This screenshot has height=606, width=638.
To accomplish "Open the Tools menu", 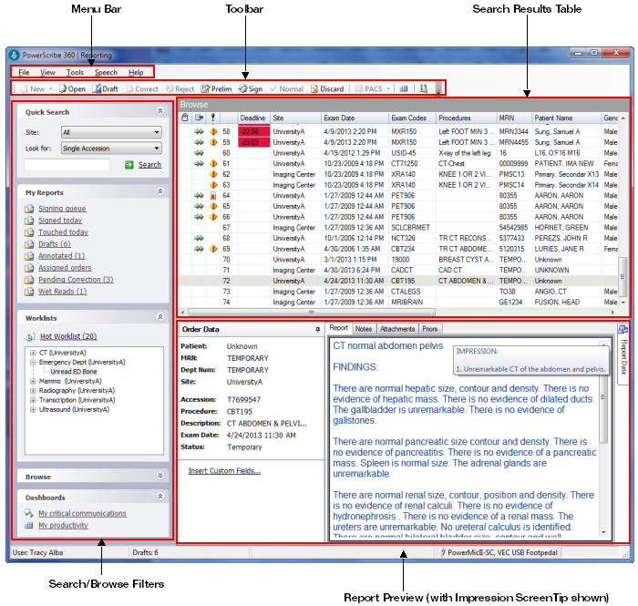I will click(75, 72).
